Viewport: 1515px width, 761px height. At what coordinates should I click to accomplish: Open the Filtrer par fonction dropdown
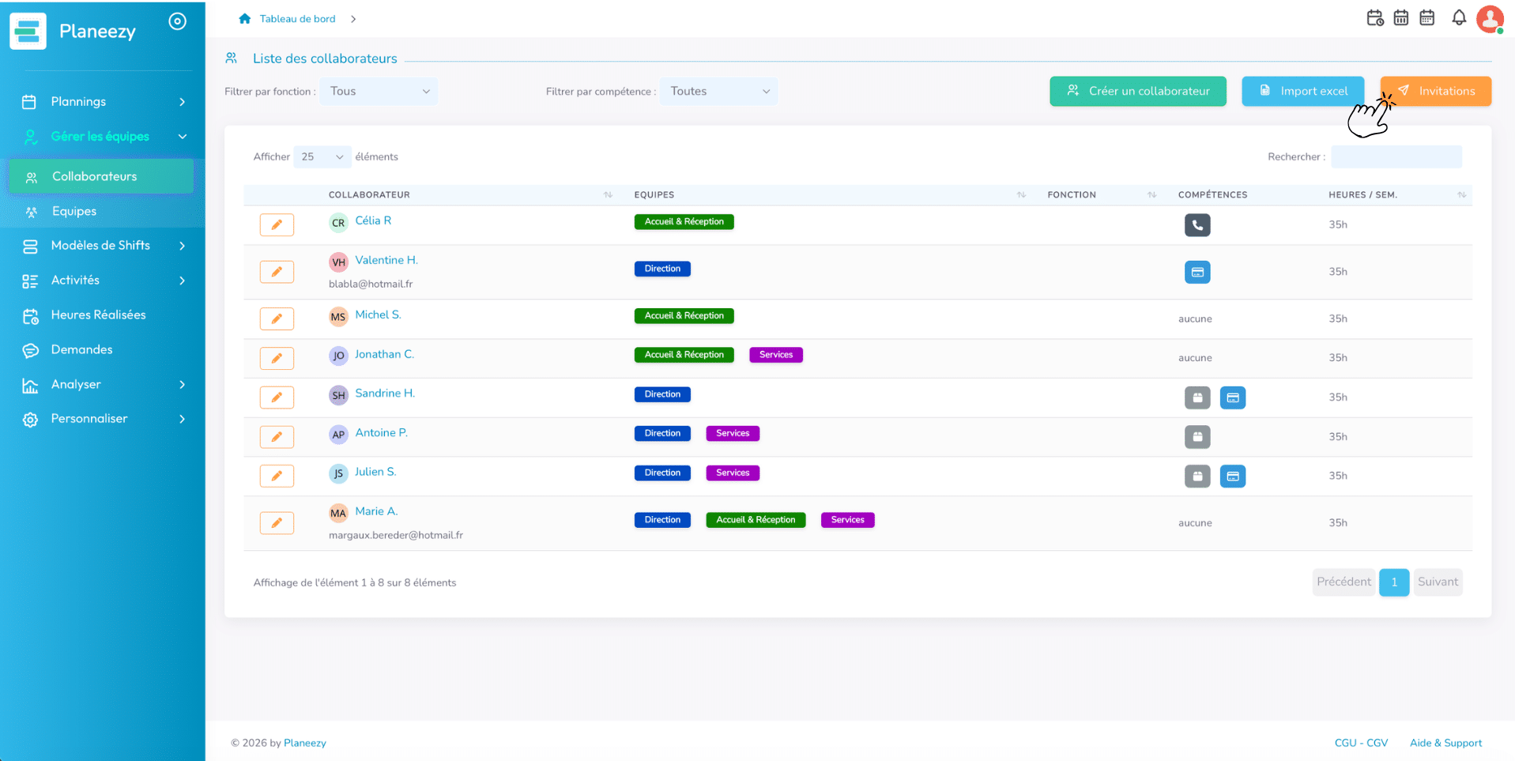tap(379, 92)
